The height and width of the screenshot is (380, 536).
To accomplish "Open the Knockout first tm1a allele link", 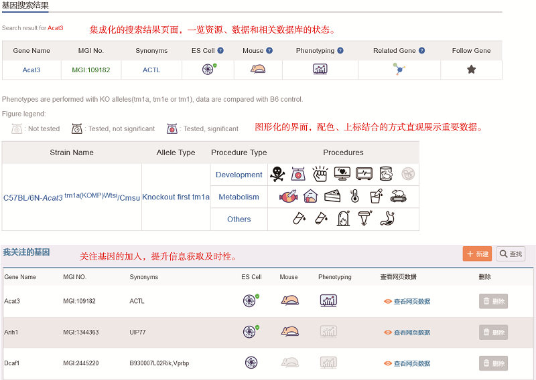I will click(x=176, y=197).
